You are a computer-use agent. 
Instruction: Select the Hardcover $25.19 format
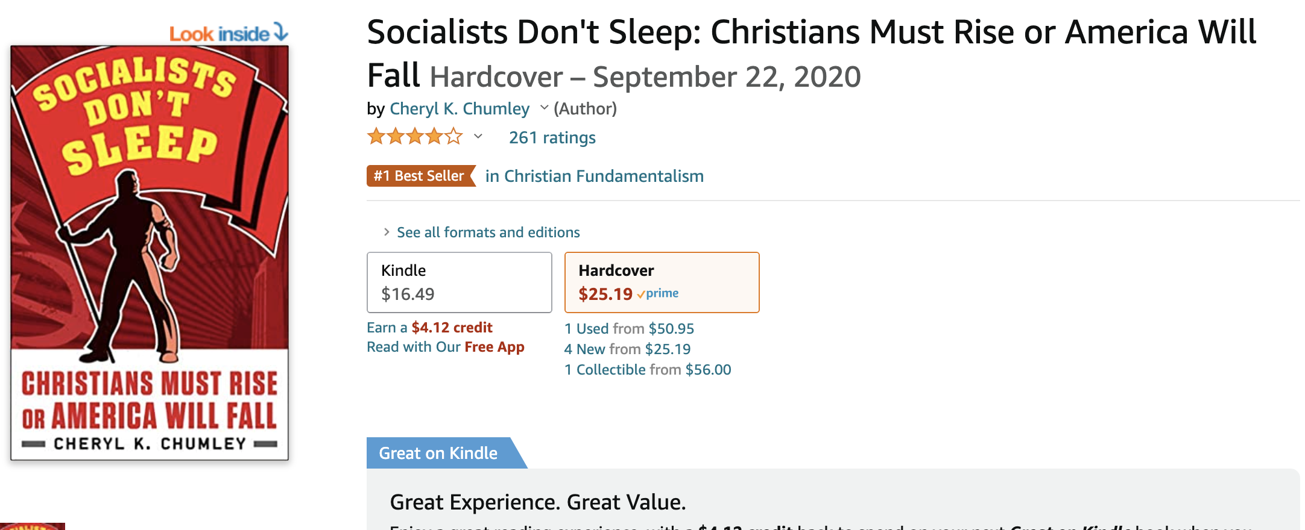click(661, 282)
